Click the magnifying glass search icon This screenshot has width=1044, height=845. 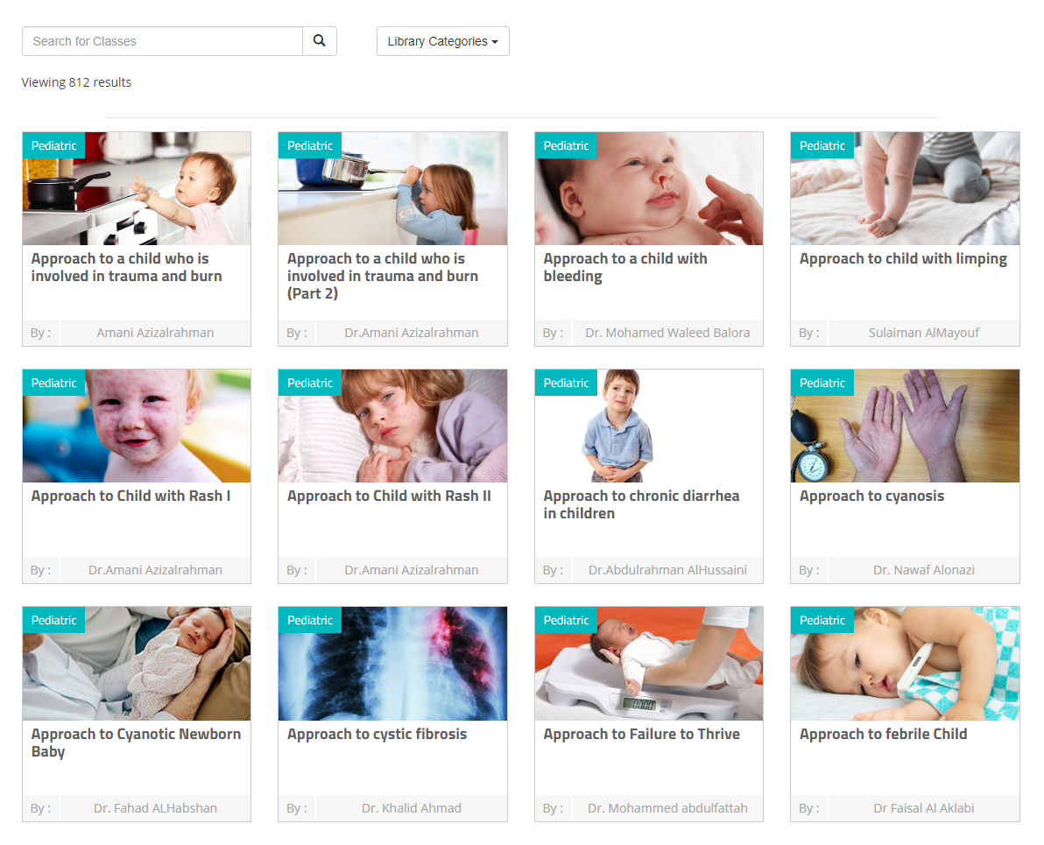coord(320,41)
